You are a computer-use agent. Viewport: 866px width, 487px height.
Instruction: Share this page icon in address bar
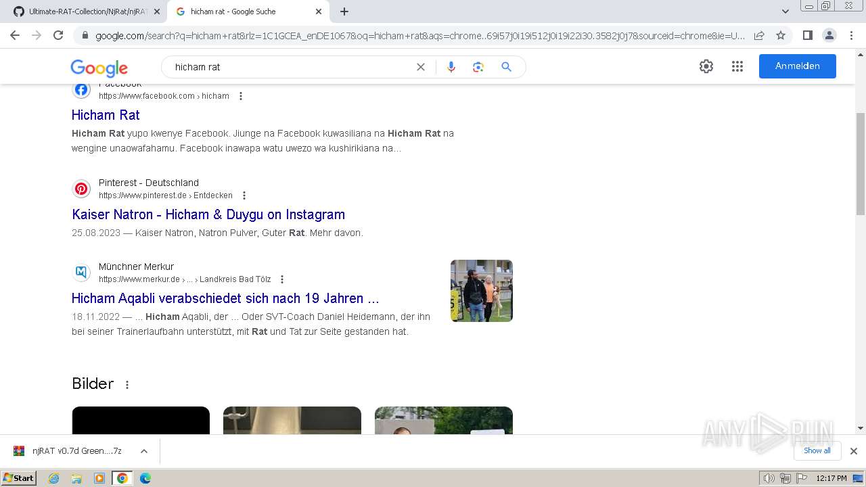pyautogui.click(x=759, y=35)
